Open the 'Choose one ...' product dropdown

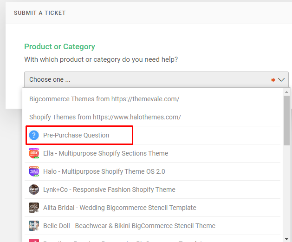[x=156, y=79]
